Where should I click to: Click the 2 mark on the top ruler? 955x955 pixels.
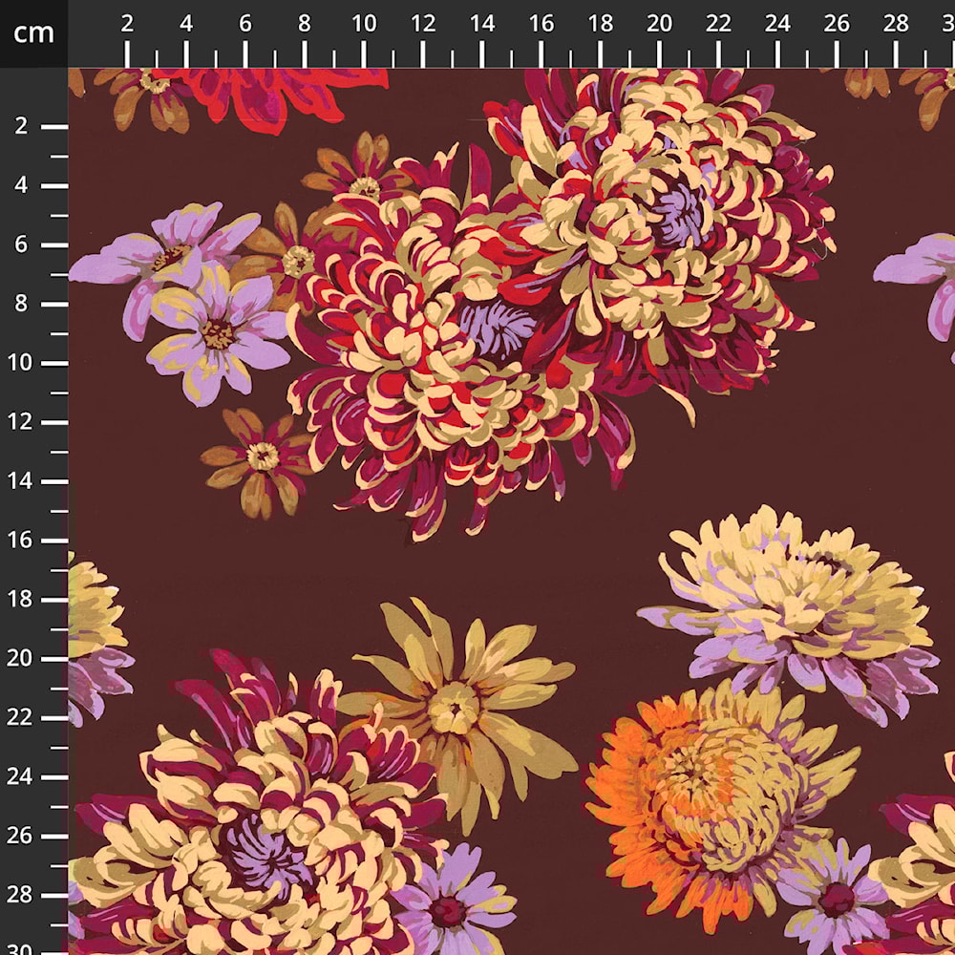click(x=127, y=25)
